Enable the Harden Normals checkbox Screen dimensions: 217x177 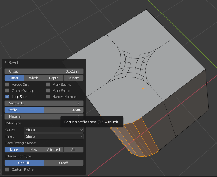48,97
